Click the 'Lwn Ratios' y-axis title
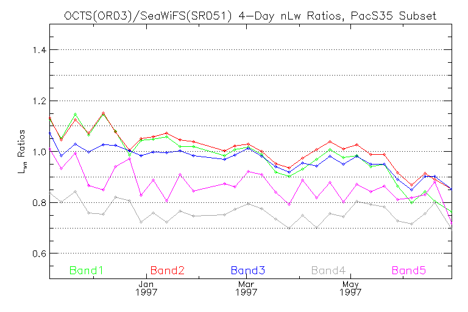 coord(22,152)
